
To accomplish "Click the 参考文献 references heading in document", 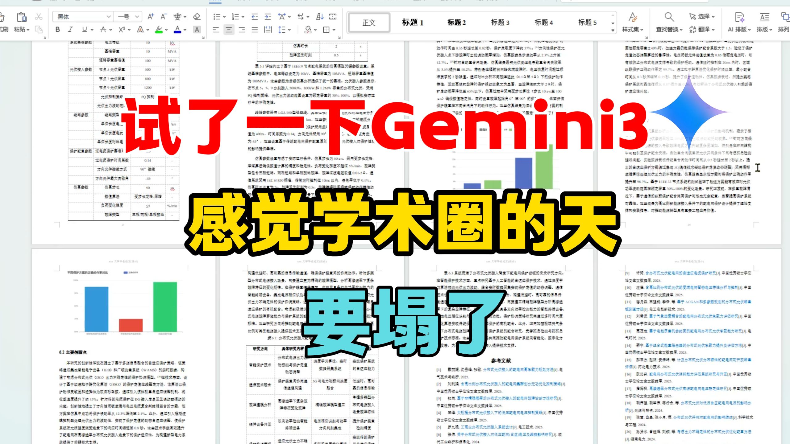I will click(501, 360).
